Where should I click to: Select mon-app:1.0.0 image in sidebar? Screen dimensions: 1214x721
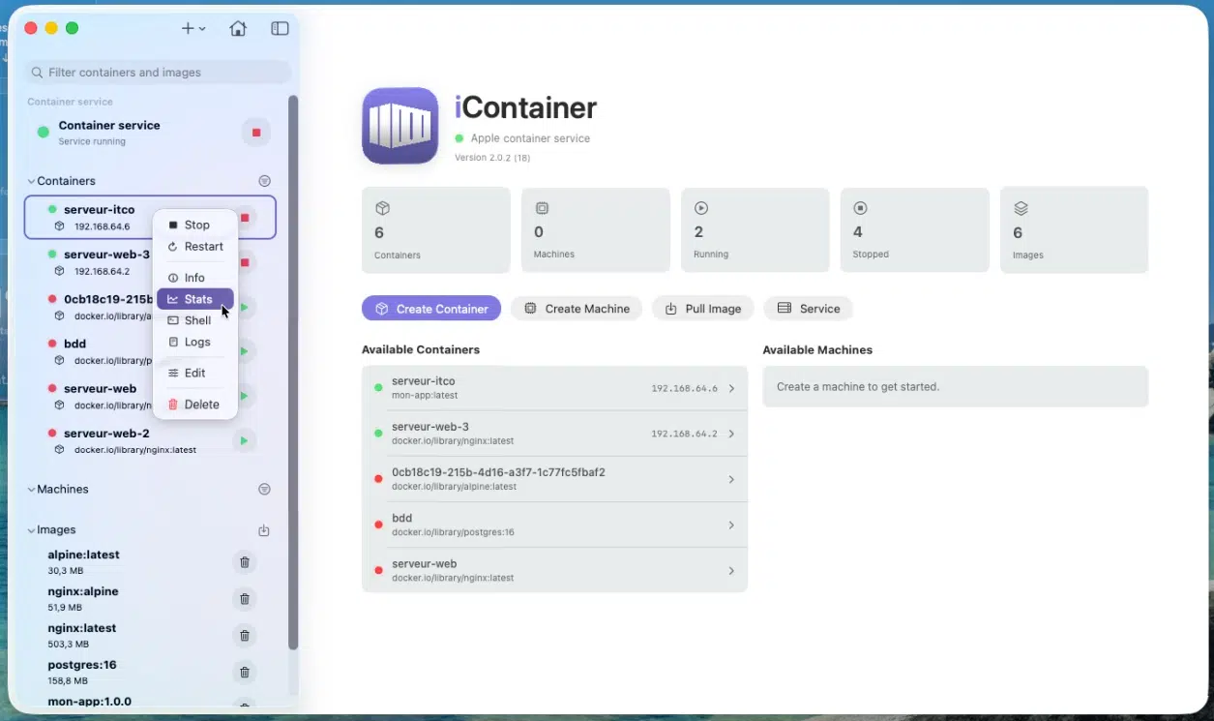89,702
